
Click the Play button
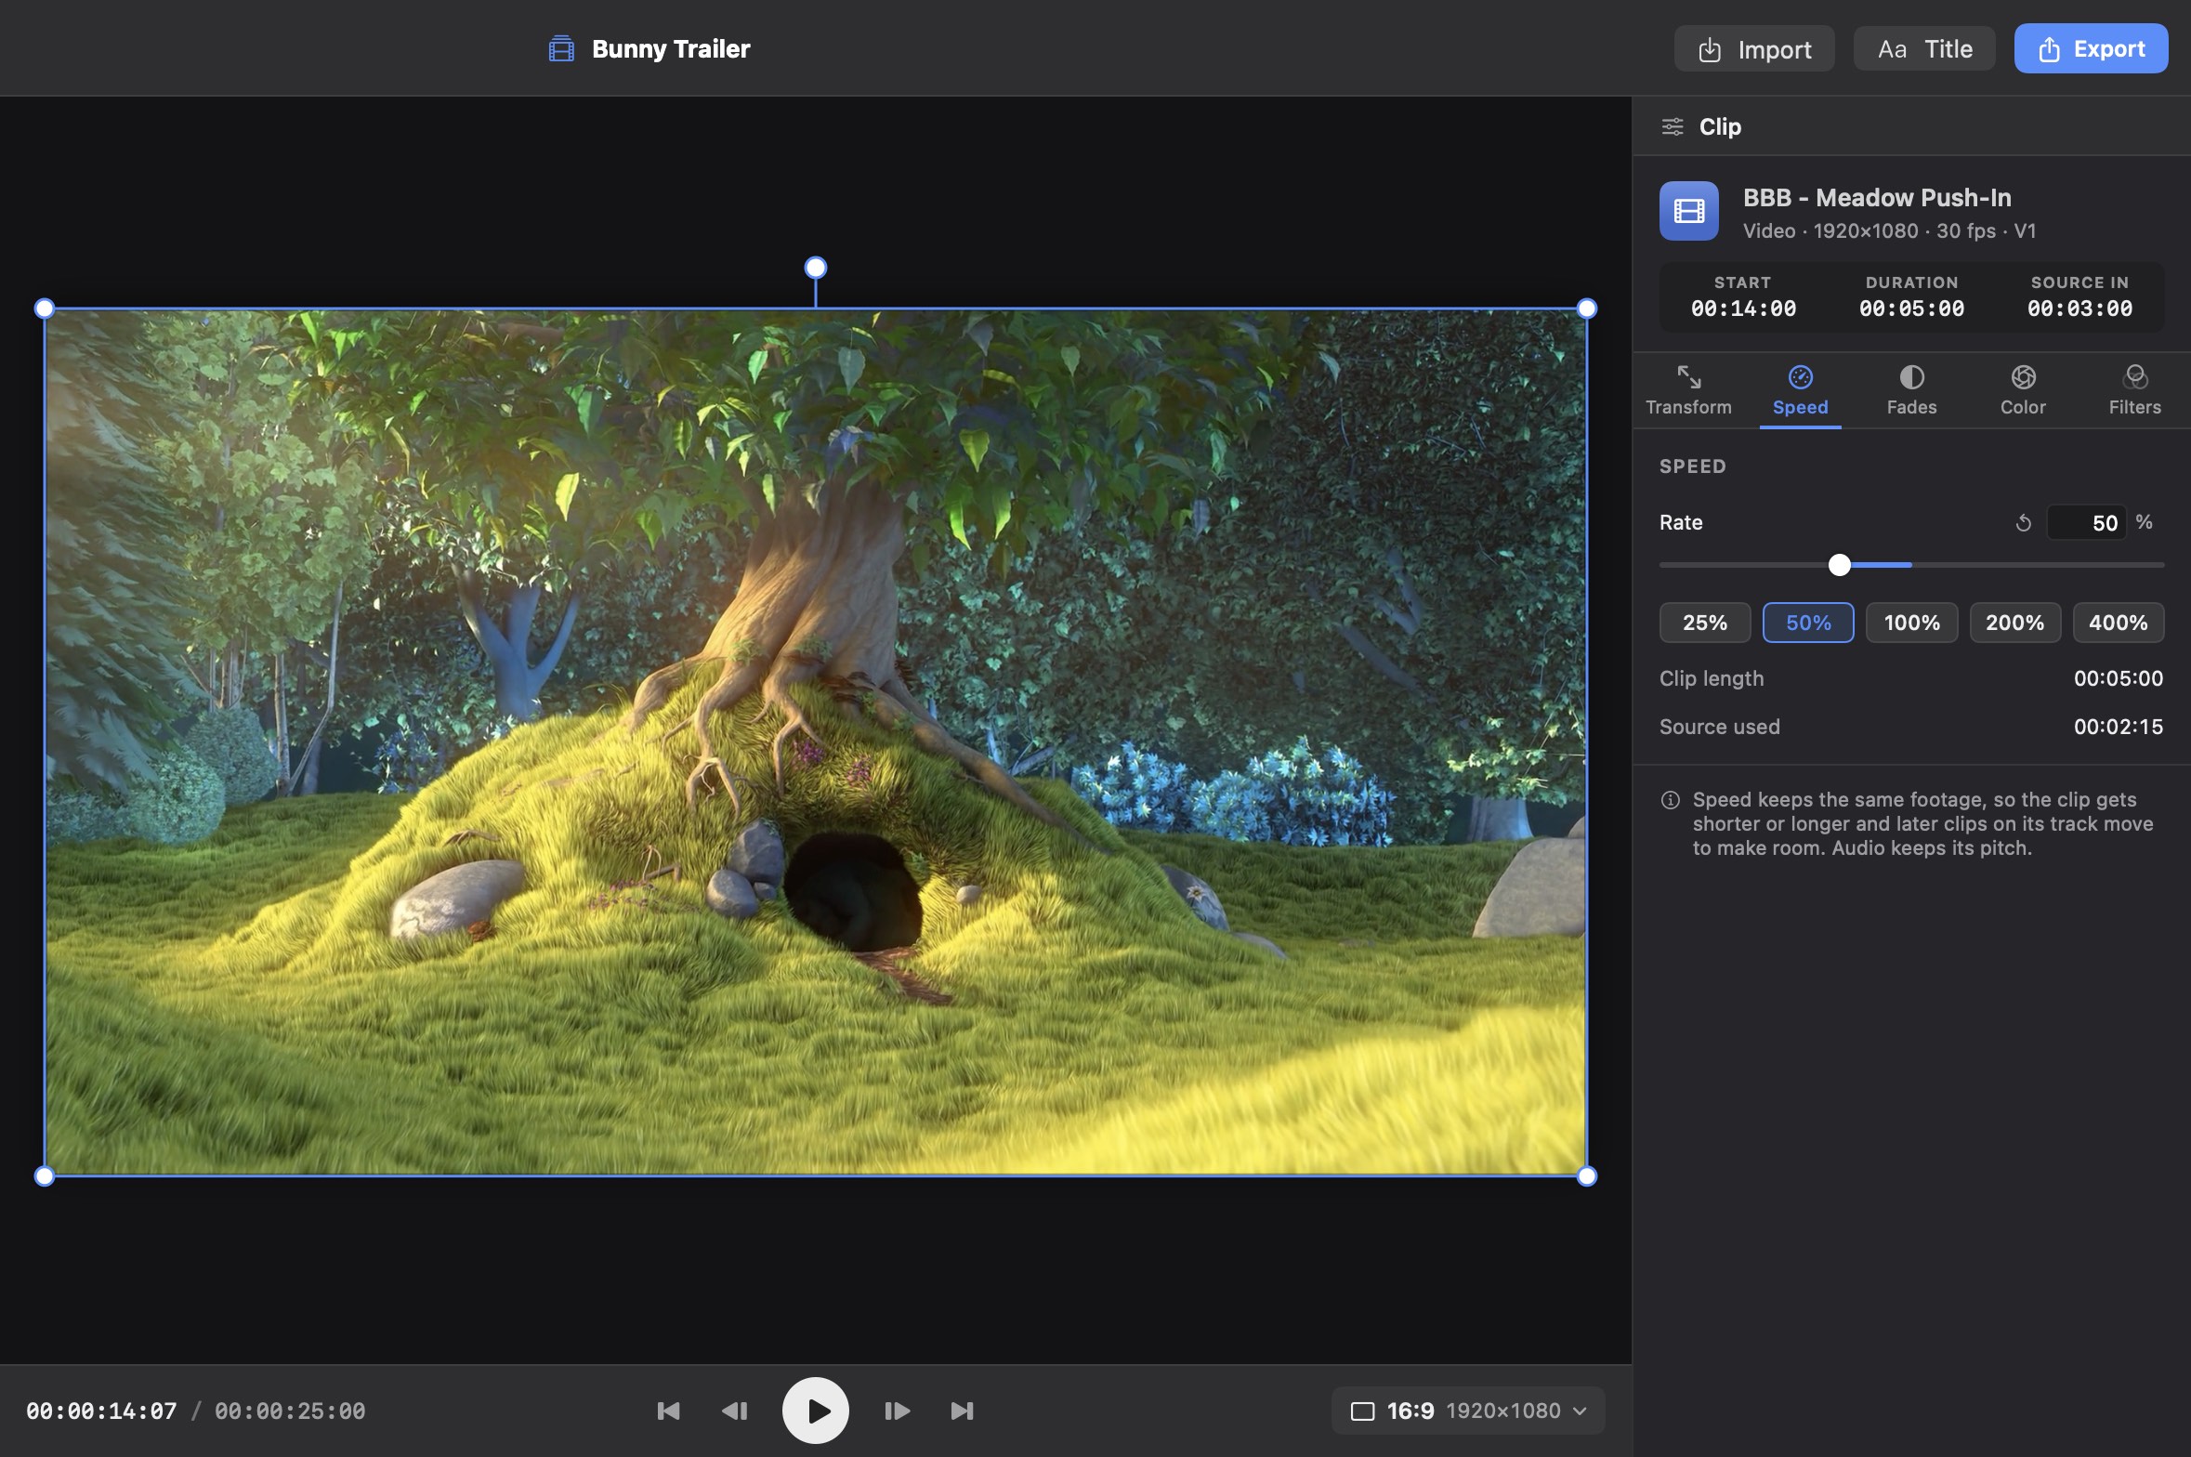pyautogui.click(x=815, y=1411)
